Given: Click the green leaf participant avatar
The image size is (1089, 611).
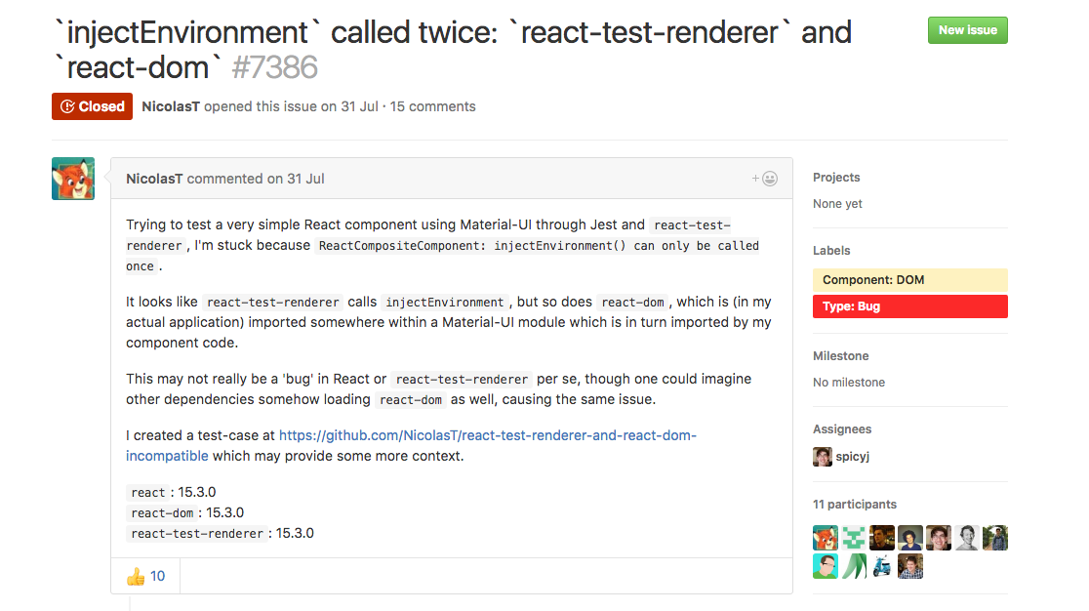Looking at the screenshot, I should pyautogui.click(x=854, y=566).
